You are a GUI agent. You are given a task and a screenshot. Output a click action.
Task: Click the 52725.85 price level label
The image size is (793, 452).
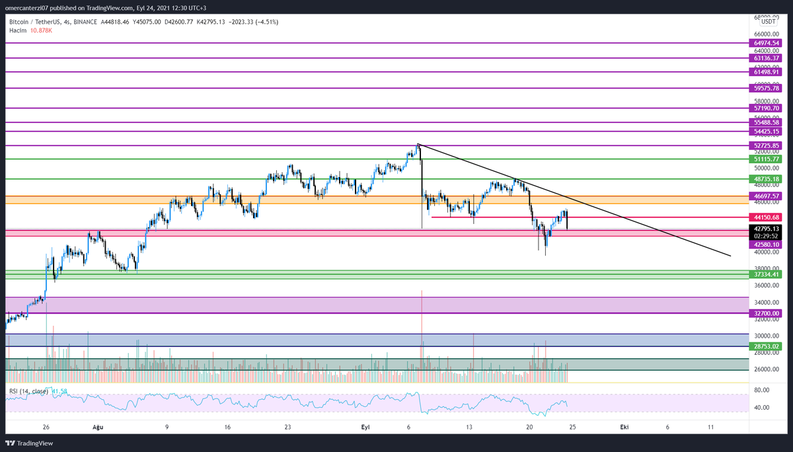(766, 145)
